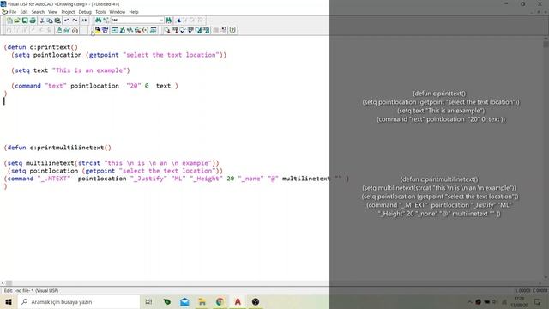Open the Symbol Service tool

click(137, 30)
